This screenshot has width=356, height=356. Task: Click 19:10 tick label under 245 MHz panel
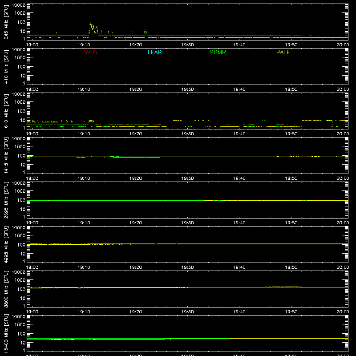84,45
